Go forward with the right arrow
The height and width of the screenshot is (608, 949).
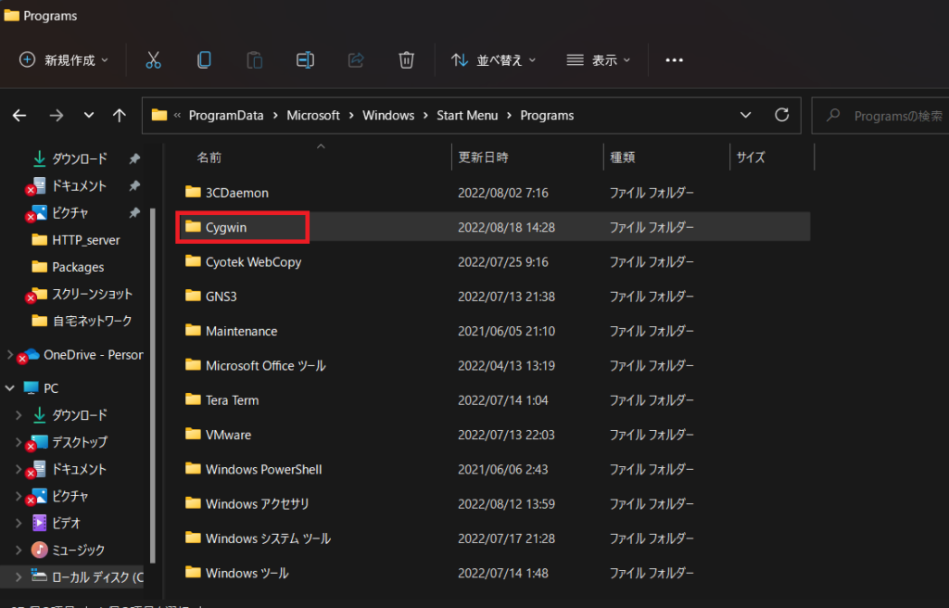(x=57, y=115)
